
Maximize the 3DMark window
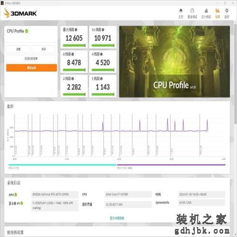[225, 3]
